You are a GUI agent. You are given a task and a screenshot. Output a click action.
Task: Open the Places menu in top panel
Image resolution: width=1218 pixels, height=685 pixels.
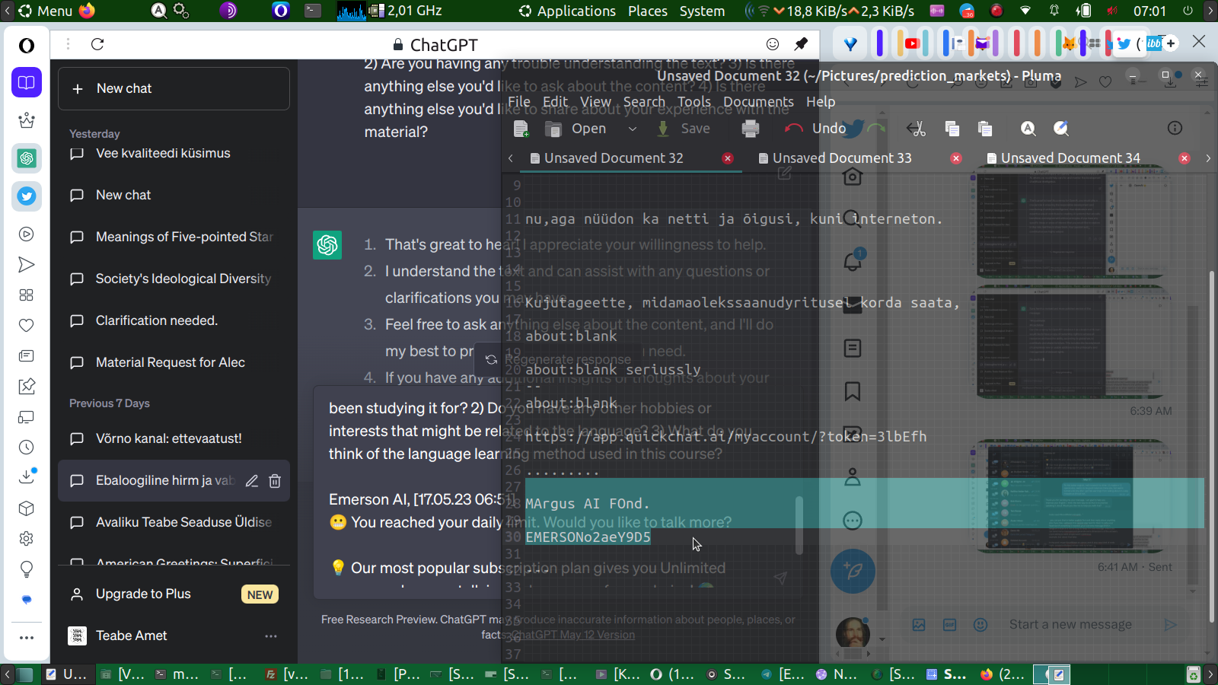[648, 11]
